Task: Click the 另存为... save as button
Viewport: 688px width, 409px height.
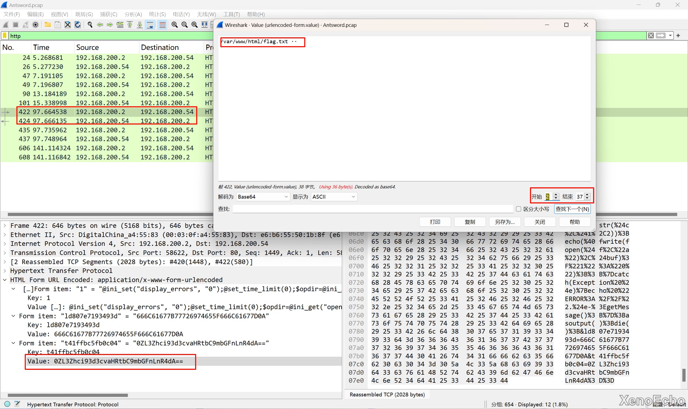Action: pyautogui.click(x=504, y=222)
